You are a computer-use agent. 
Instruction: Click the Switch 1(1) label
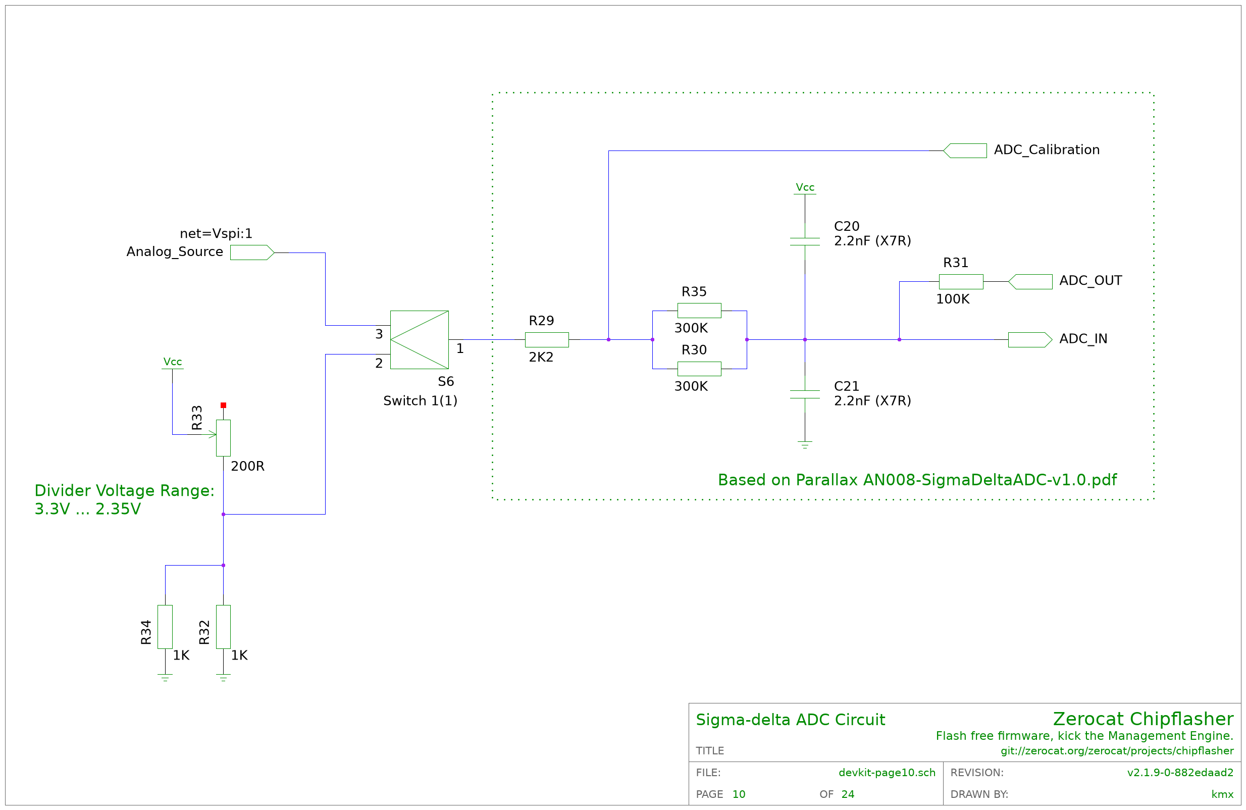420,401
